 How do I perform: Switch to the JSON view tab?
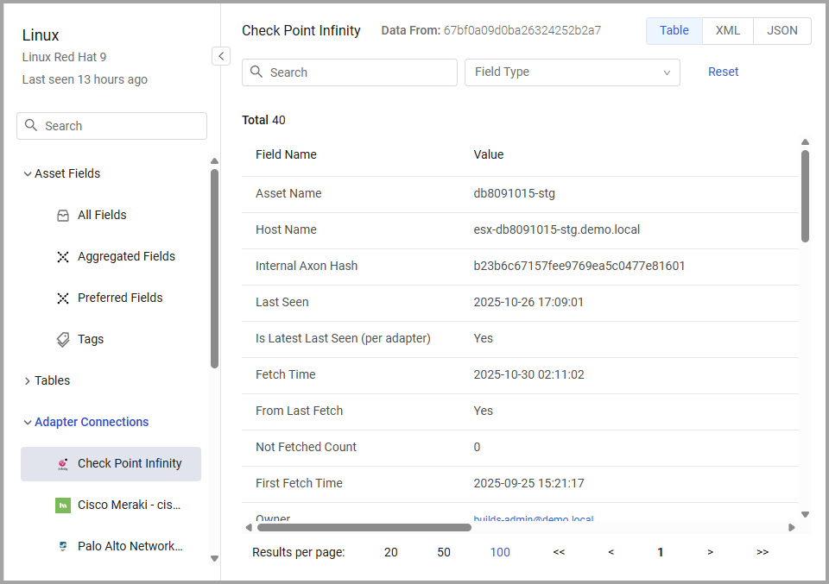tap(782, 31)
